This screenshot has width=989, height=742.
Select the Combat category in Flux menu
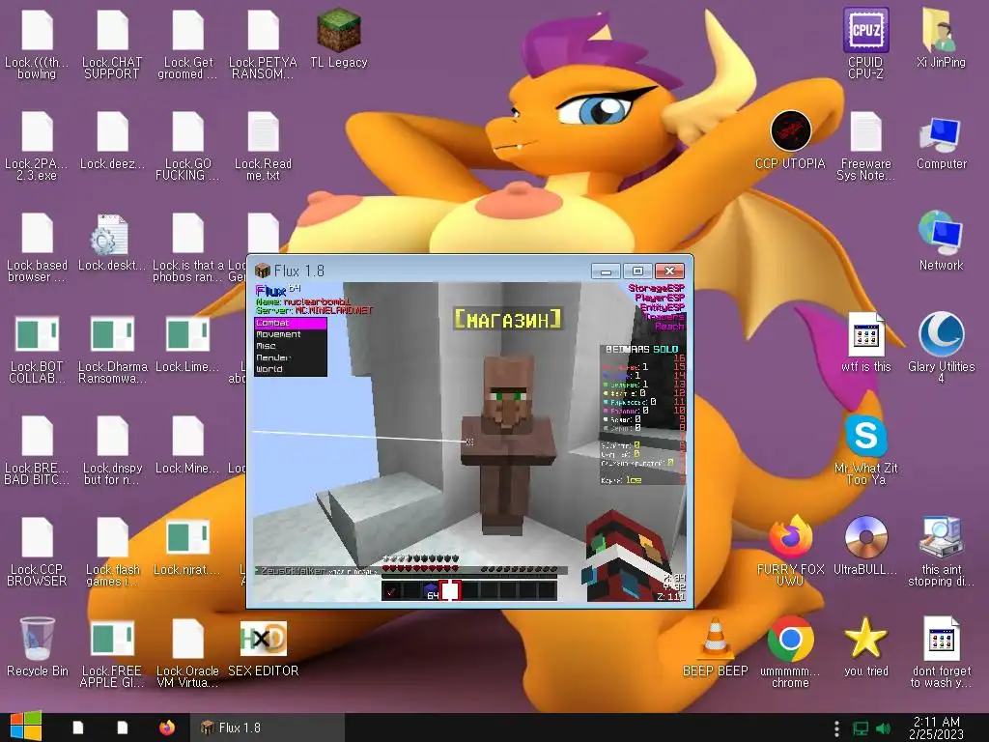[290, 323]
